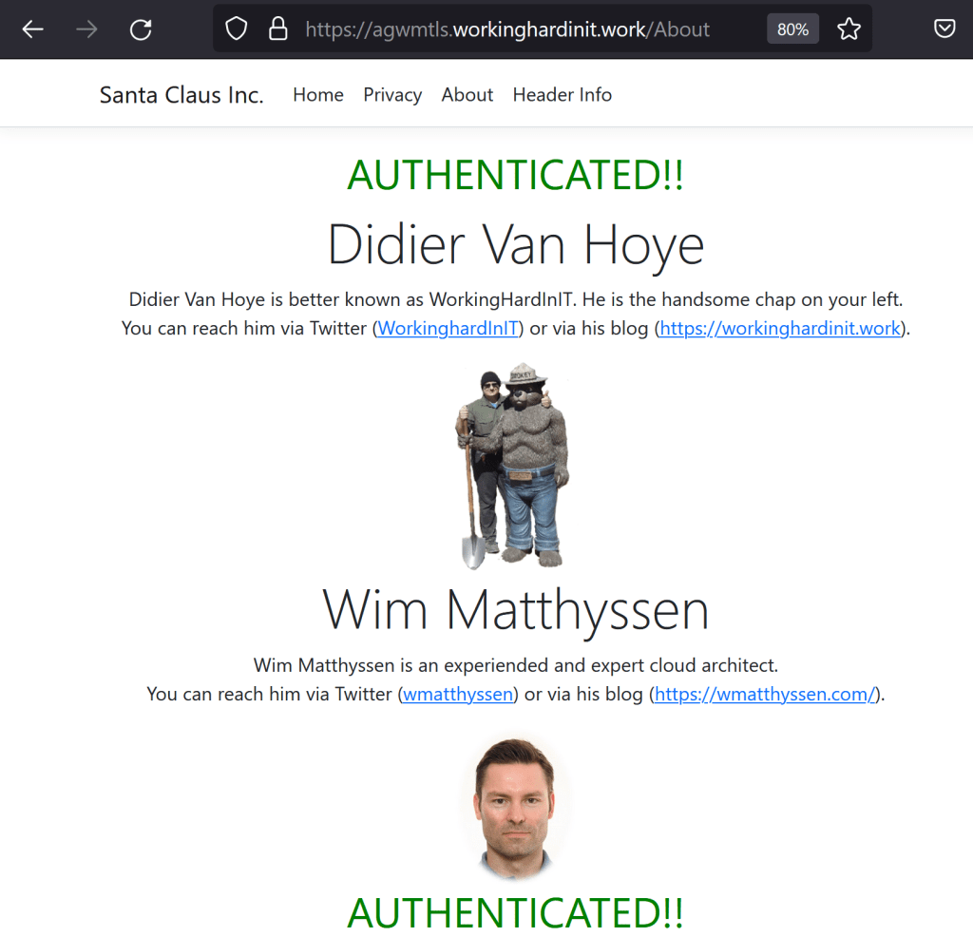Click the browser back arrow
Image resolution: width=973 pixels, height=937 pixels.
[33, 29]
